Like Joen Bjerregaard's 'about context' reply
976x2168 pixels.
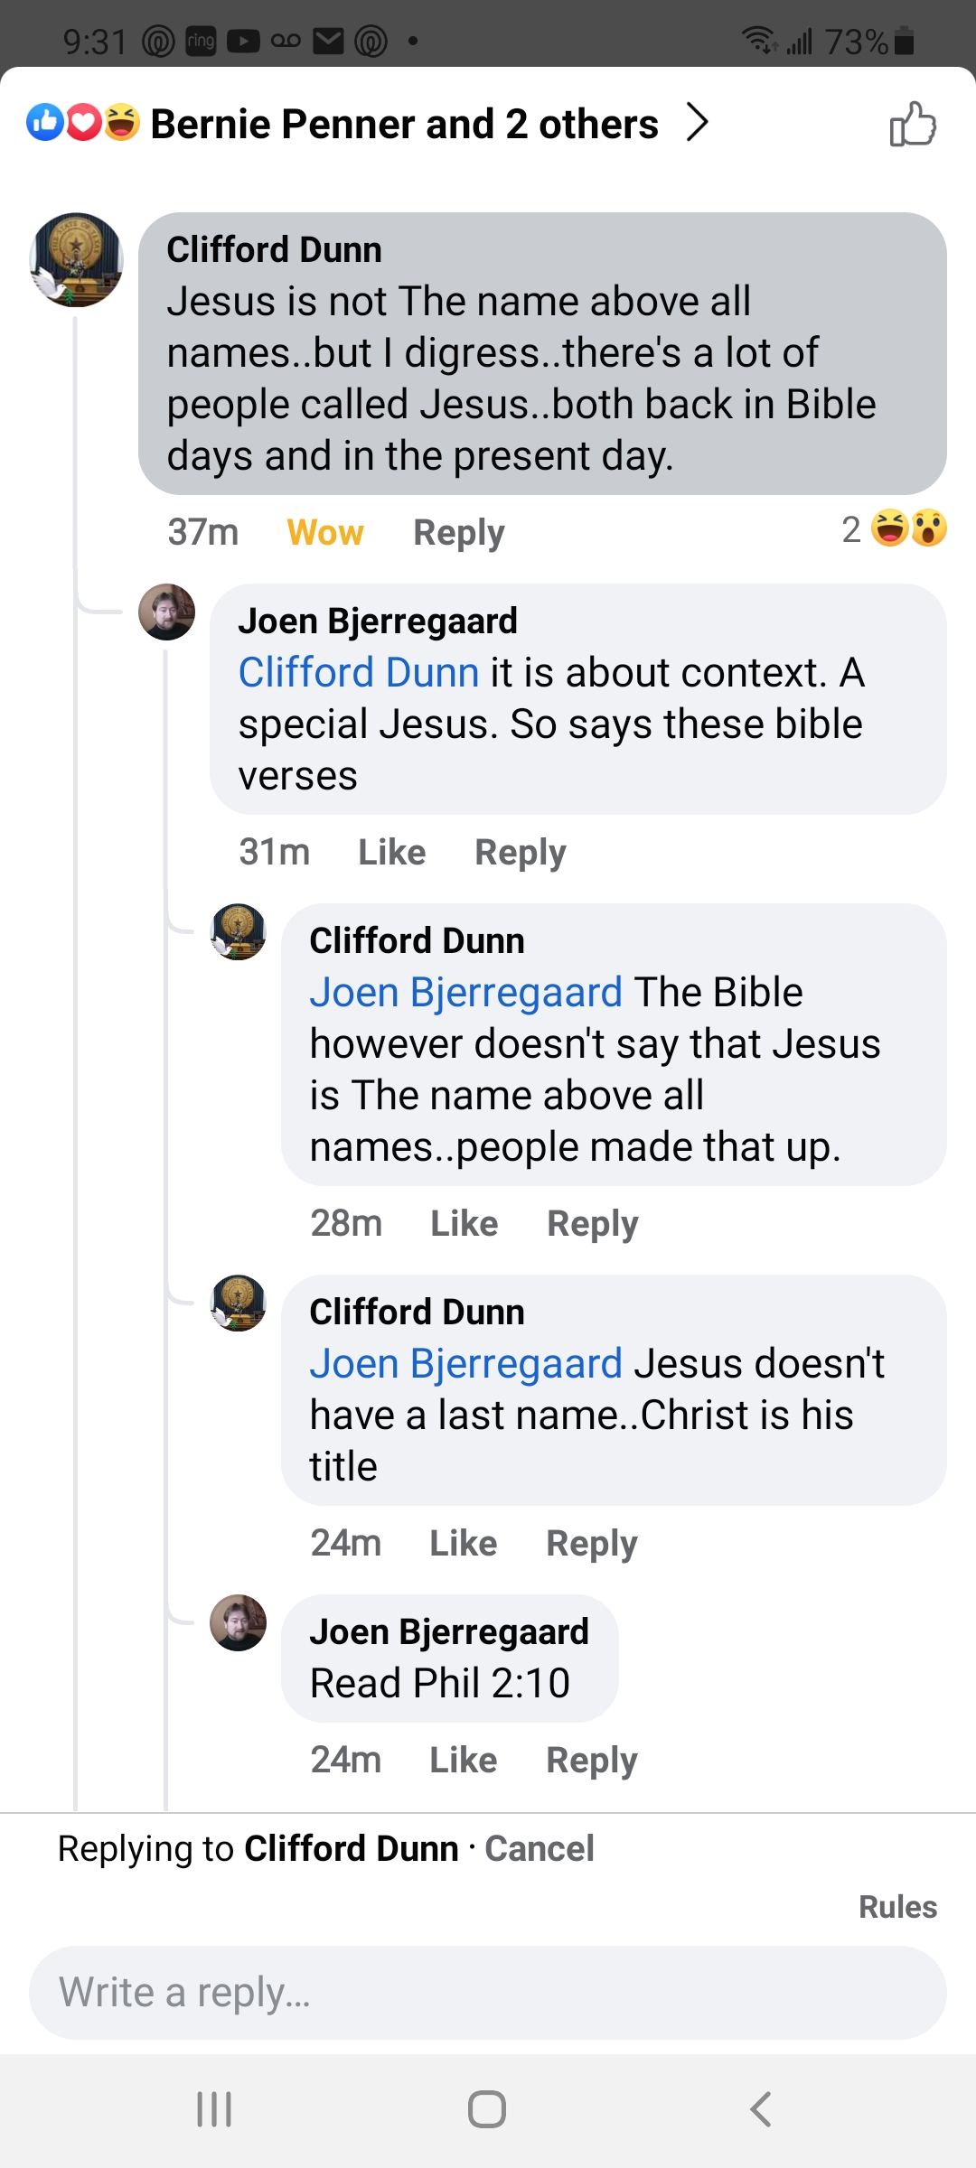click(391, 852)
